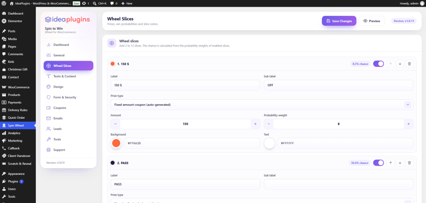Open Client Handover menu icon
Viewport: 426px width, 203px height.
(x=4, y=156)
